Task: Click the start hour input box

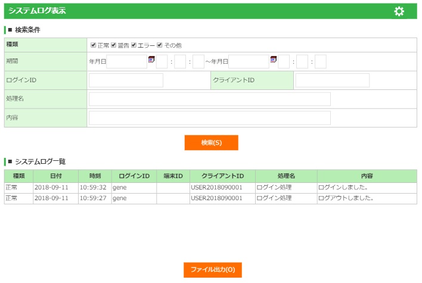Action: [162, 61]
